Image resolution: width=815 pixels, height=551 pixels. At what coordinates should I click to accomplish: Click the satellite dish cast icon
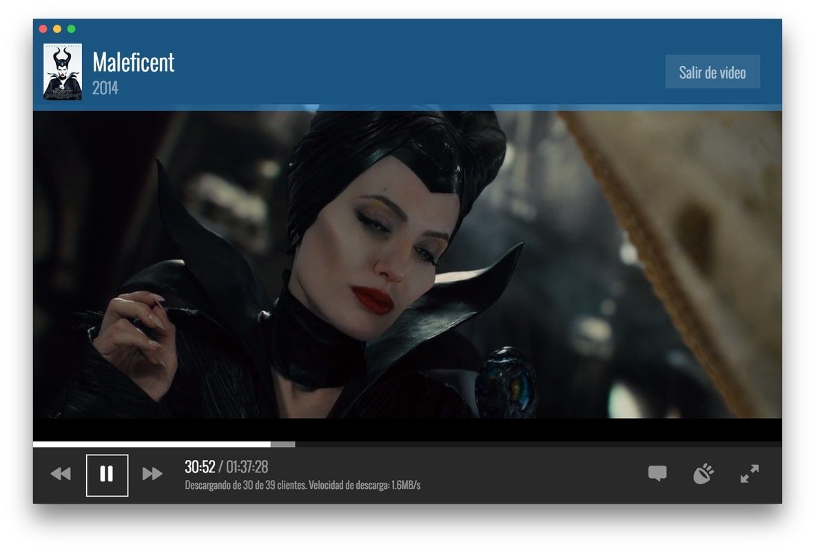click(x=703, y=474)
